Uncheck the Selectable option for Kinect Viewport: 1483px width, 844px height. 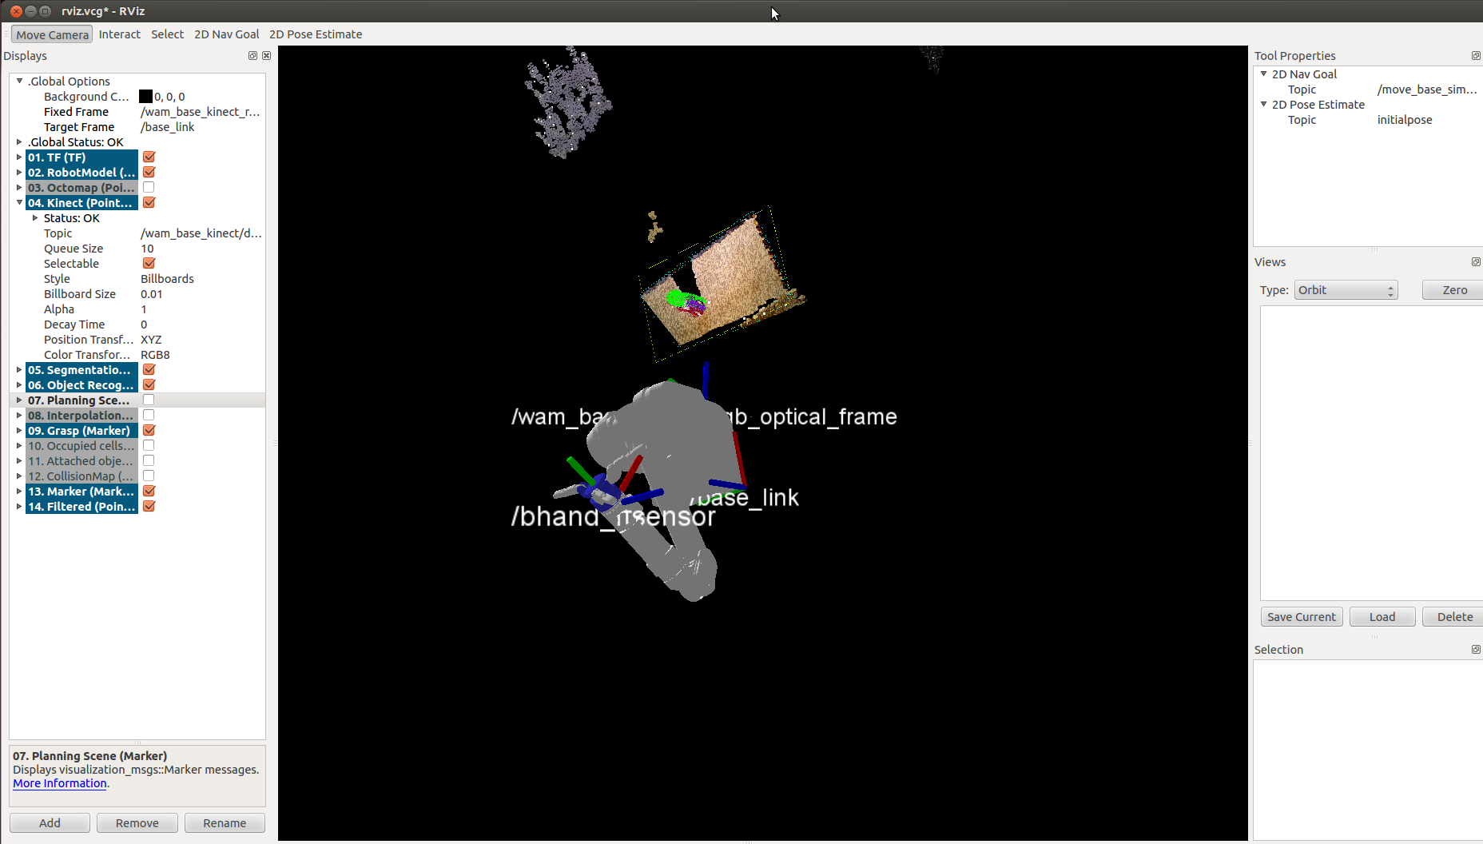(149, 264)
